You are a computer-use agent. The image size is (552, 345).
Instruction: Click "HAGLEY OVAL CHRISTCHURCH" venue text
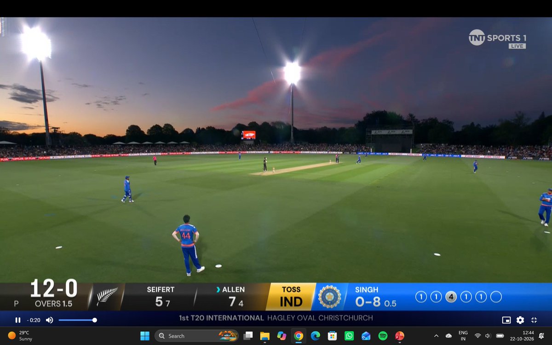320,318
